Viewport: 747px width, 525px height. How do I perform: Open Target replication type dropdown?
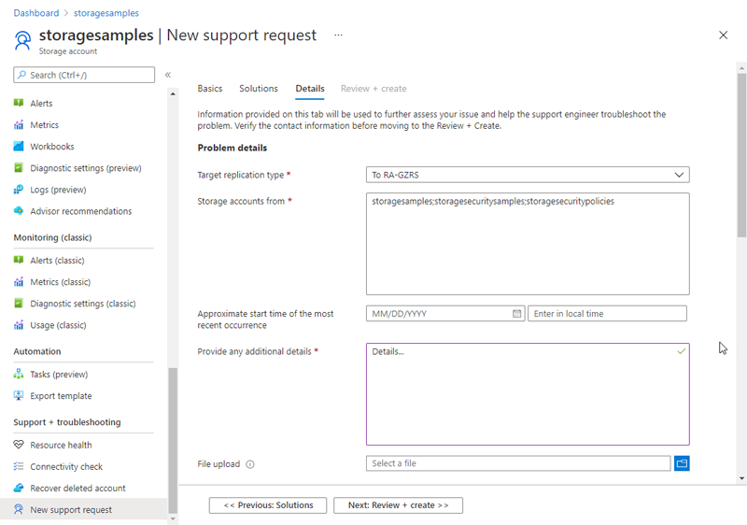click(x=528, y=175)
